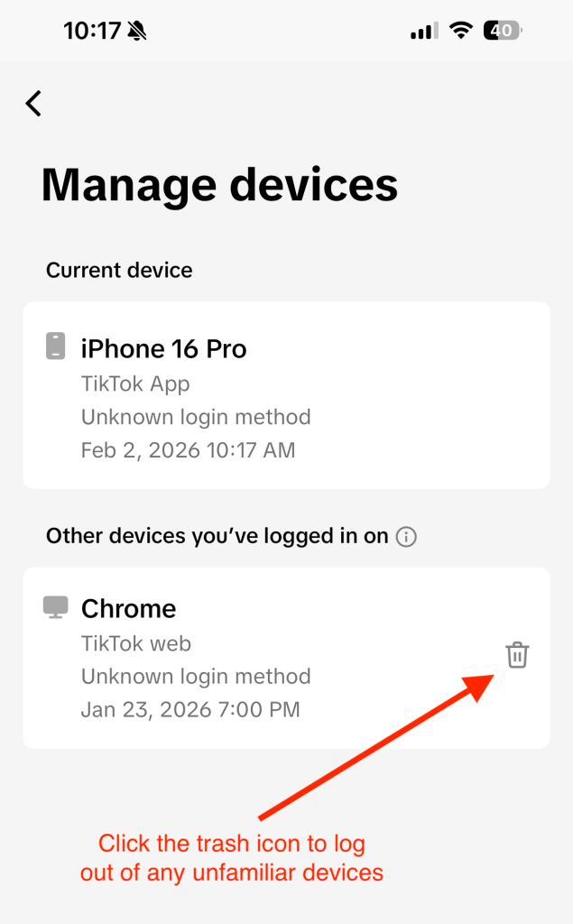Screen dimensions: 573x924
Task: Tap the Other devices you've logged in on label
Action: click(x=215, y=536)
